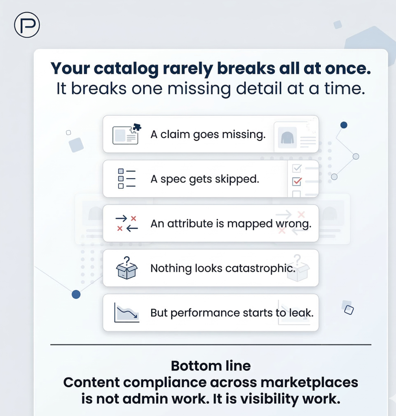
Task: Click the declining line chart icon
Action: [126, 313]
